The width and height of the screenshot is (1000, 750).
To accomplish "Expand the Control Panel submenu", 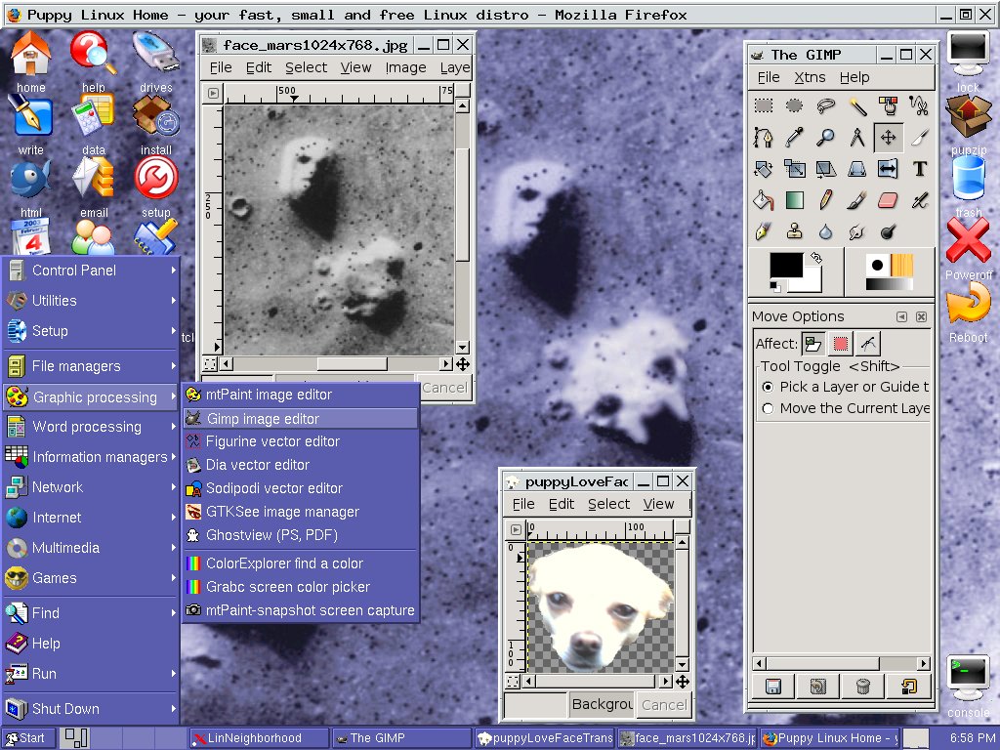I will point(91,271).
